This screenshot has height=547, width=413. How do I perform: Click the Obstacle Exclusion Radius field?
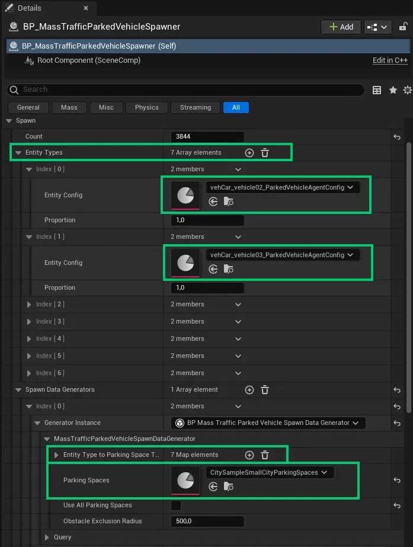point(207,522)
